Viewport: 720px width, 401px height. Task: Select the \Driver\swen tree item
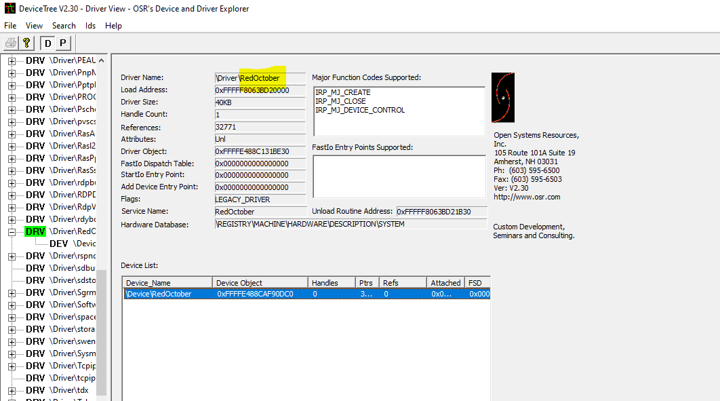click(x=60, y=341)
